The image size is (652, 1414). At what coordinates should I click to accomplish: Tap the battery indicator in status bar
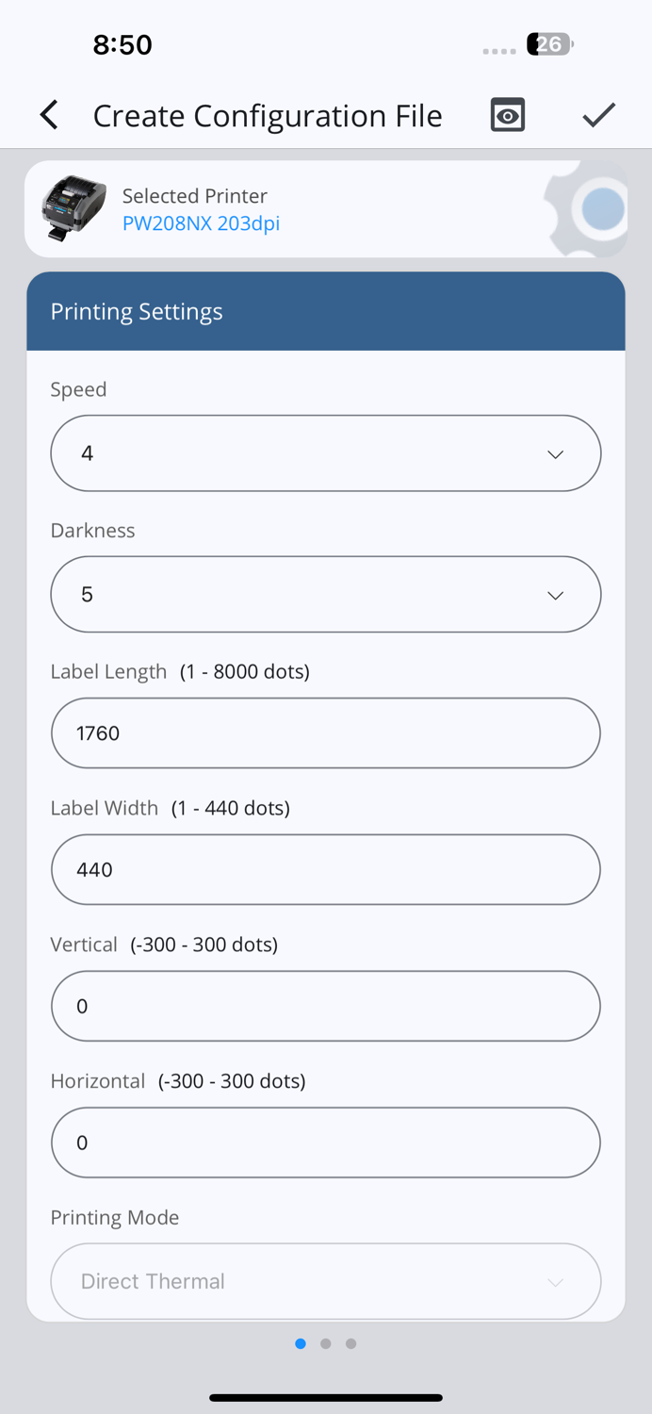coord(550,44)
